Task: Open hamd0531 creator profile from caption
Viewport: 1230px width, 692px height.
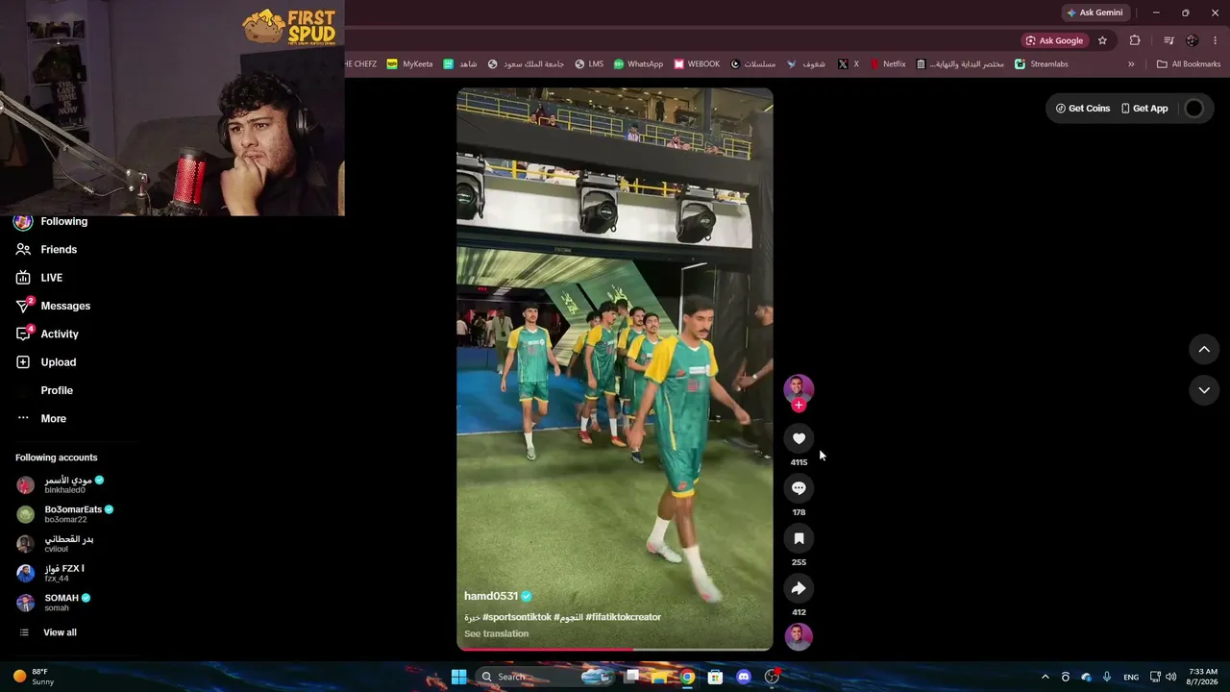Action: pos(491,596)
